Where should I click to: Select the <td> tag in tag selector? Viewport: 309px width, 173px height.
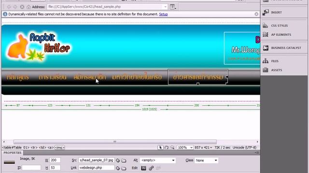(x=42, y=148)
